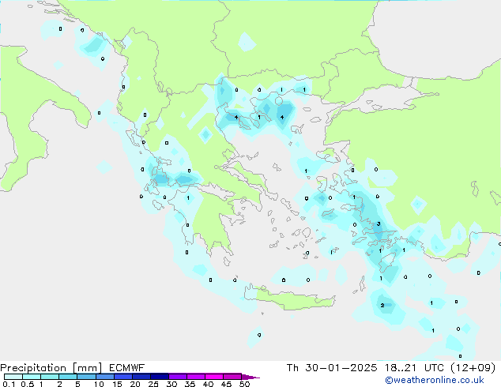Click the 'Th 30-01-2025' date text

(x=332, y=368)
